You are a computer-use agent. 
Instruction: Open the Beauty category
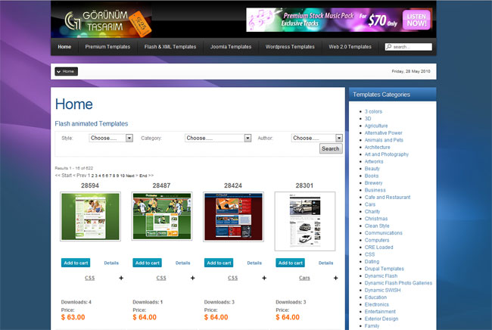click(372, 169)
